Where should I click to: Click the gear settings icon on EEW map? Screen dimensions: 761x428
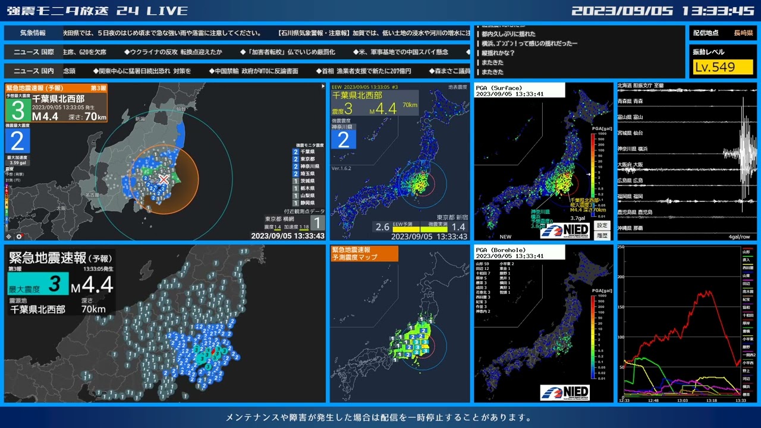(20, 236)
